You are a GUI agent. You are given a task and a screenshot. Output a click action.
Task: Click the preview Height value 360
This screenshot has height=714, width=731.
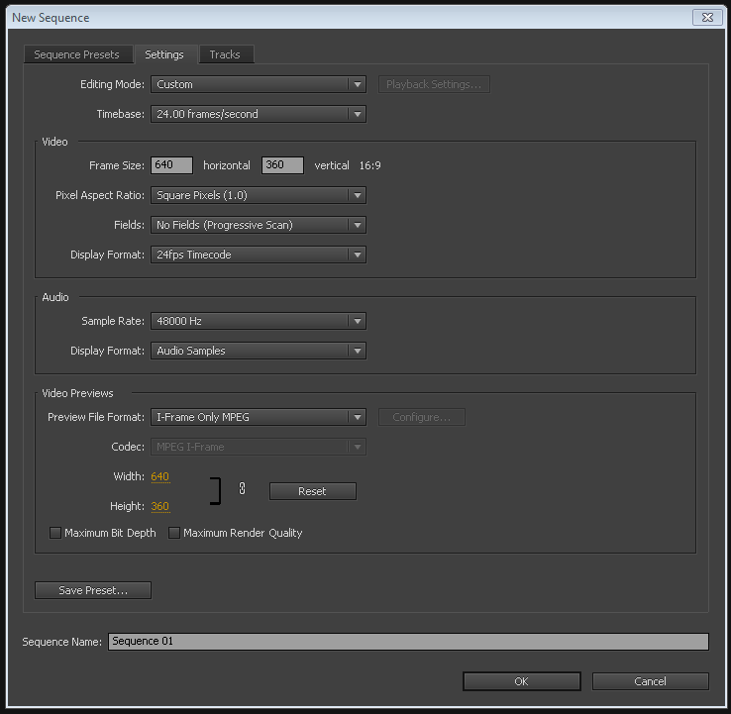(x=159, y=506)
